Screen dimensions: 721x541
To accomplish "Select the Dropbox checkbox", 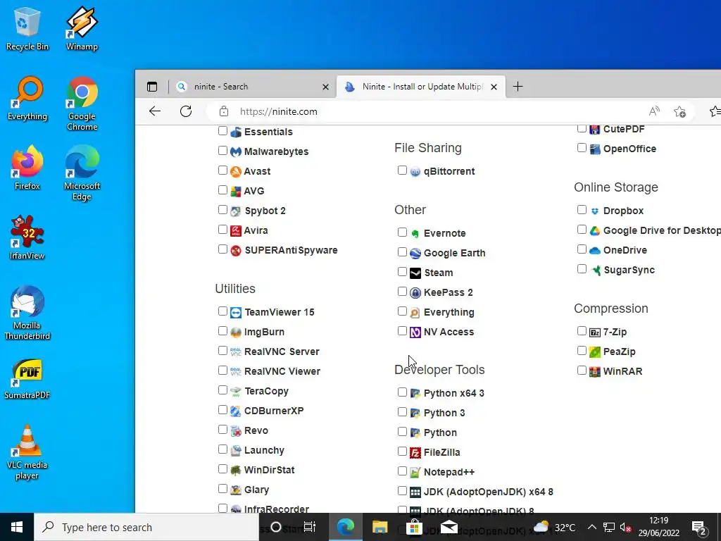I will point(582,210).
